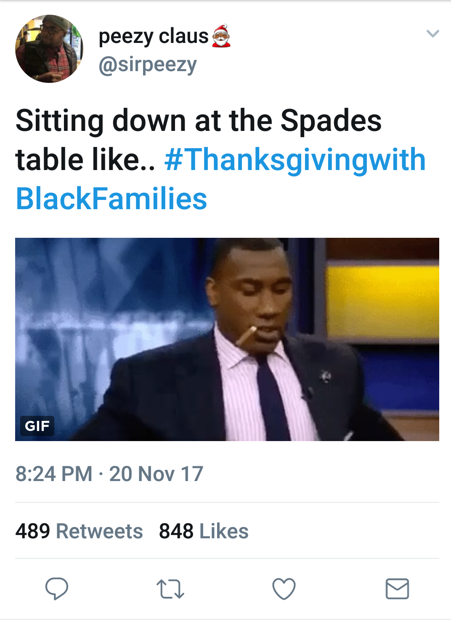Retweet this post using the arrows icon
This screenshot has width=451, height=625.
(x=170, y=589)
